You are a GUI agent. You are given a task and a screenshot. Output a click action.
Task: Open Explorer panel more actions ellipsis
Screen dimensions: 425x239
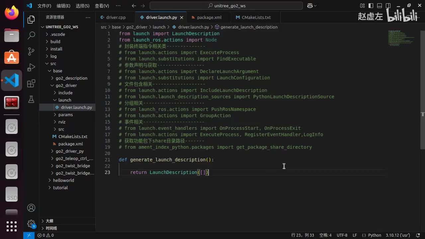pyautogui.click(x=88, y=17)
